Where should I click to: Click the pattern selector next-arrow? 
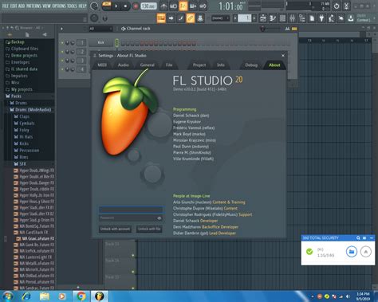point(254,18)
